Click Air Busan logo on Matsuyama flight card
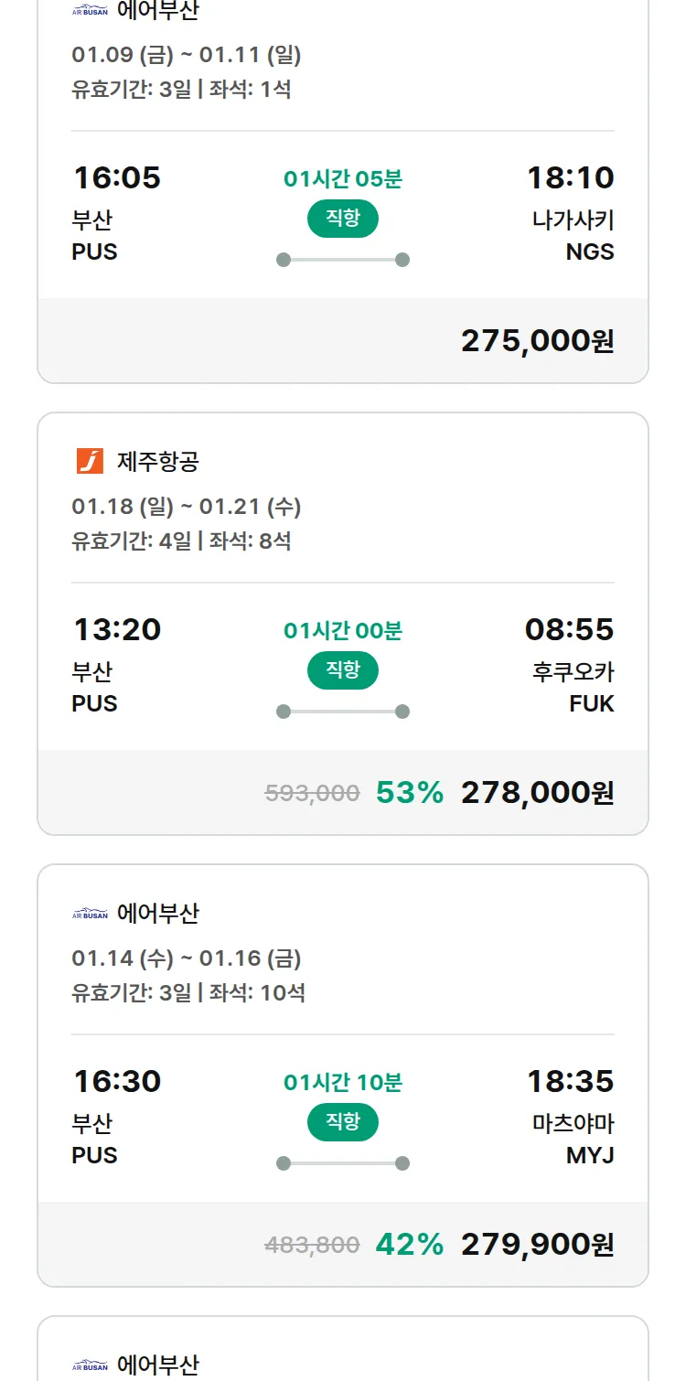Image resolution: width=686 pixels, height=1381 pixels. coord(90,914)
